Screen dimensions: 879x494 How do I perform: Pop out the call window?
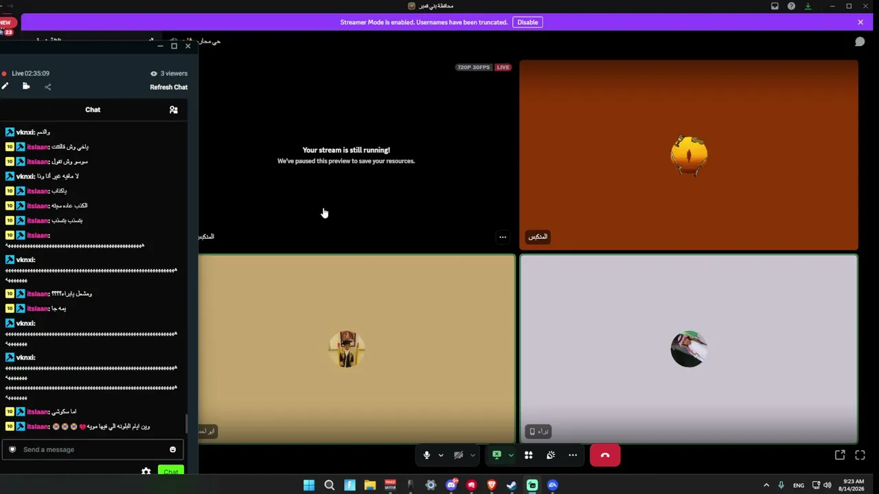[840, 455]
